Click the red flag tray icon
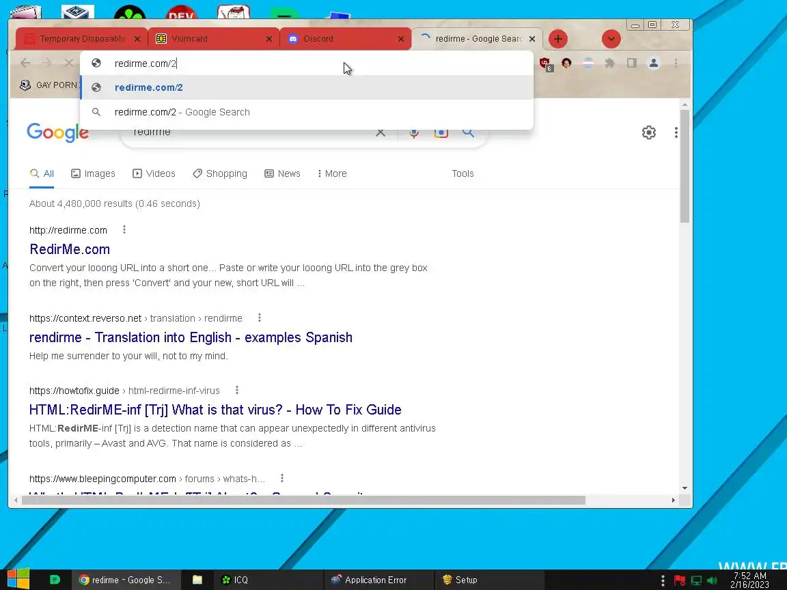Screen dimensions: 787x590 click(680, 580)
